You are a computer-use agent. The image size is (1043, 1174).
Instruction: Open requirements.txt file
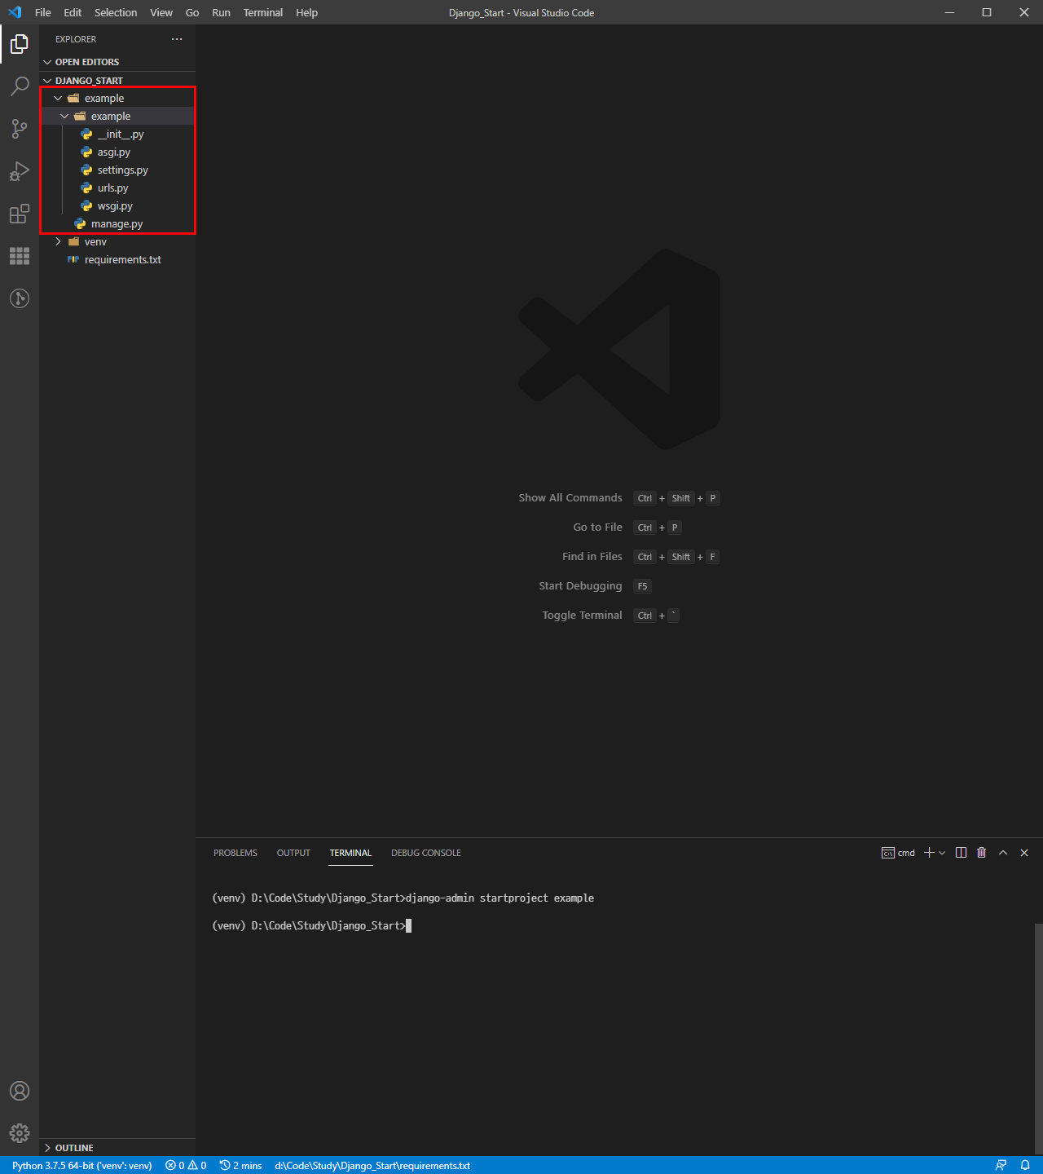(117, 260)
